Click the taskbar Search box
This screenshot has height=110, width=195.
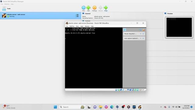click(x=73, y=107)
